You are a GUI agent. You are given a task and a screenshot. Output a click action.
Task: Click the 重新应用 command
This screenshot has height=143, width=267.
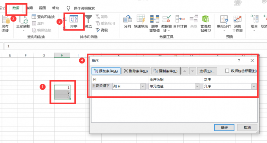[105, 24]
